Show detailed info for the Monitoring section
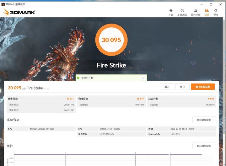Screen dimensions: 226x166 pos(204,146)
